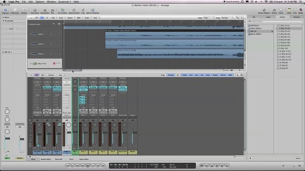The width and height of the screenshot is (305, 171).
Task: Open the Drag mode dropdown
Action: pyautogui.click(x=227, y=18)
